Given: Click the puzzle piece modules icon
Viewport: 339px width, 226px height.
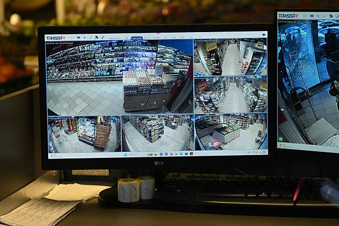Looking at the screenshot, I should [96, 38].
